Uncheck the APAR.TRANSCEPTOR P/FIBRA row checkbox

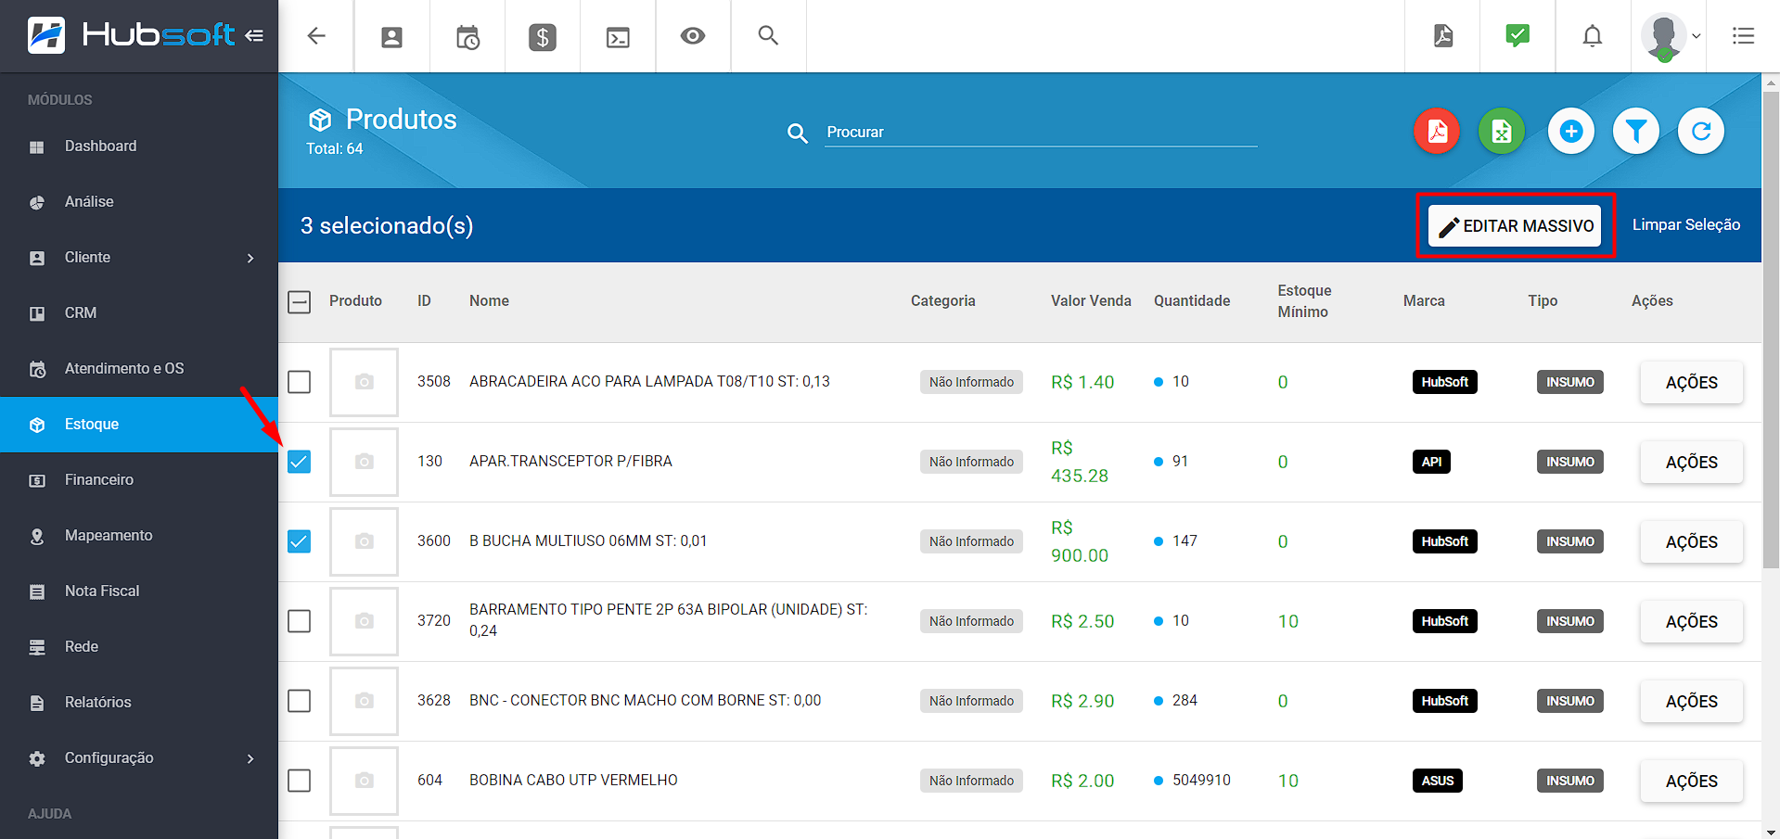[x=300, y=462]
